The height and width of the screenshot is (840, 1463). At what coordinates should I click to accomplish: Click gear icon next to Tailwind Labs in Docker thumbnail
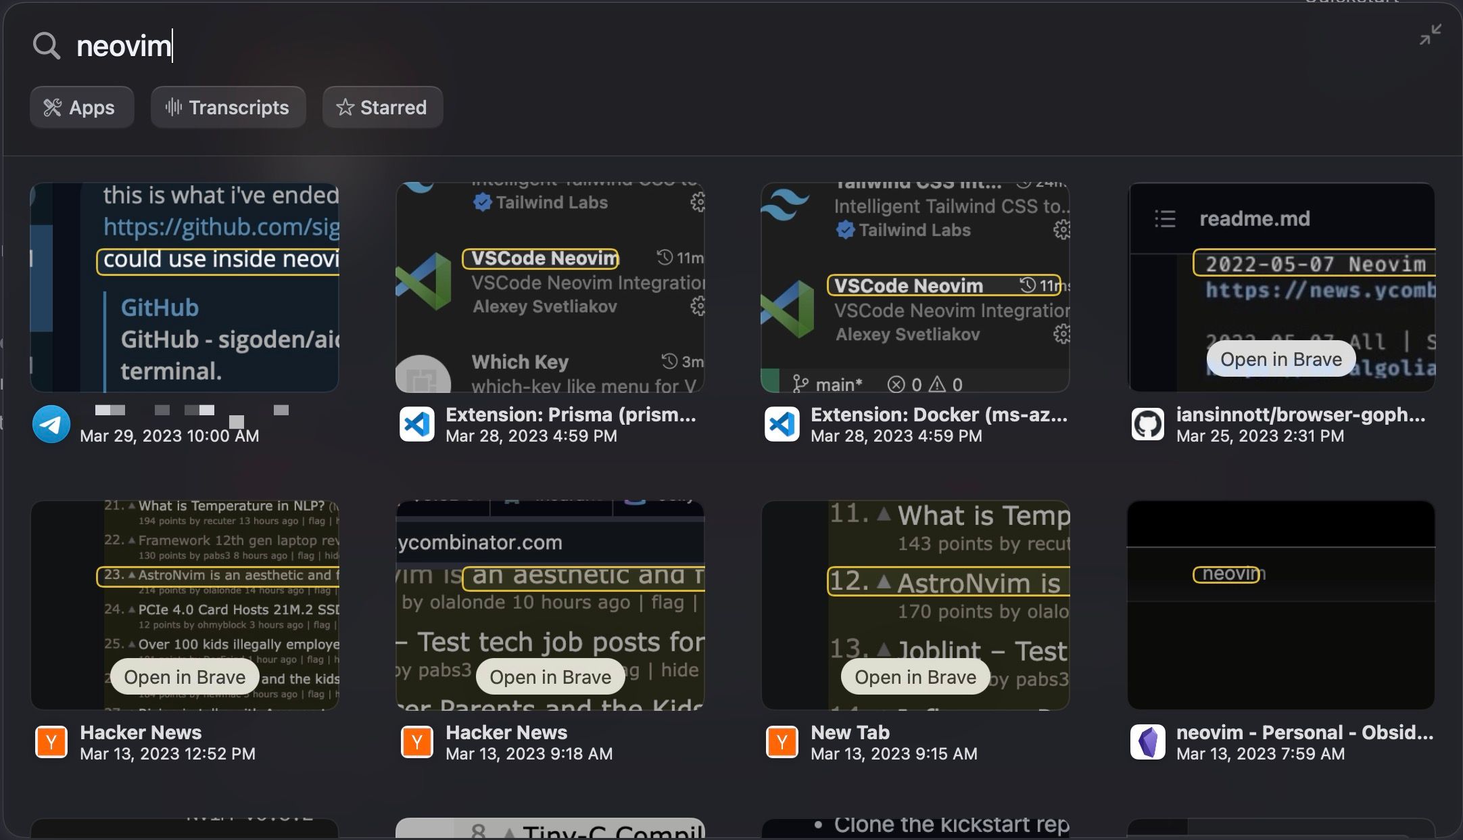tap(1061, 230)
